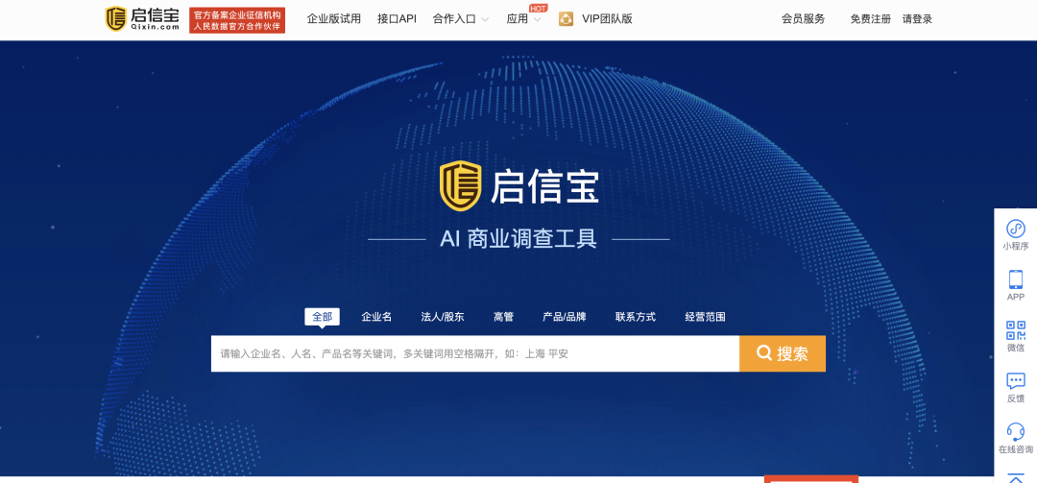
Task: Click the back-to-top arrow in sidebar
Action: (1015, 477)
